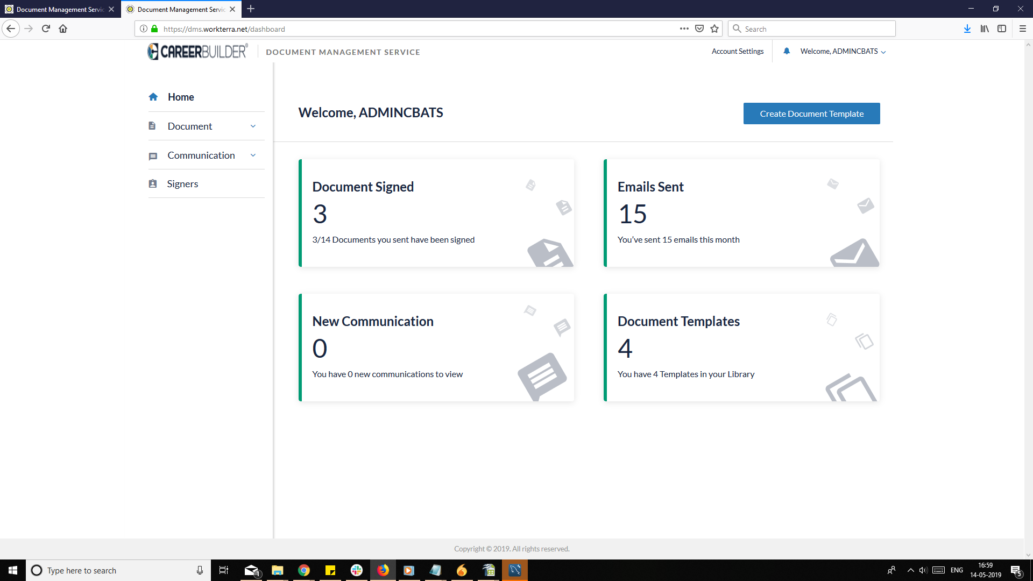
Task: Expand the Document menu chevron
Action: 253,125
